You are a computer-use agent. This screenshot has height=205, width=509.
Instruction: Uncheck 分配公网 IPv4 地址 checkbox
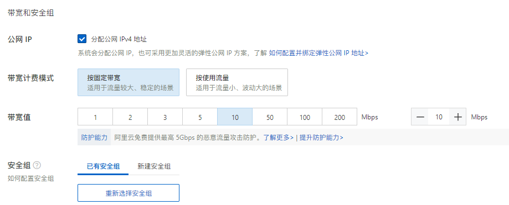point(82,39)
